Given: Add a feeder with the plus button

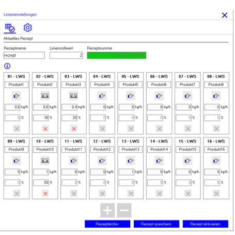Looking at the screenshot, I should click(x=107, y=210).
